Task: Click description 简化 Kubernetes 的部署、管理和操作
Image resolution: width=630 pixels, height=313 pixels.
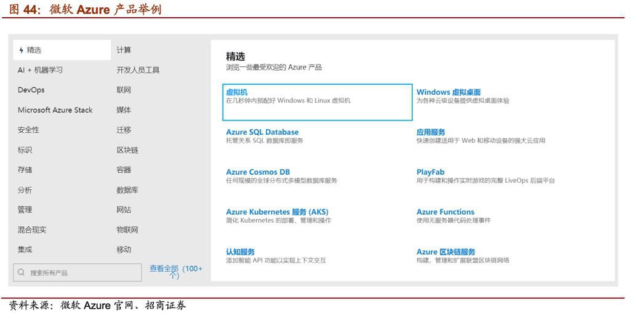Action: (279, 220)
